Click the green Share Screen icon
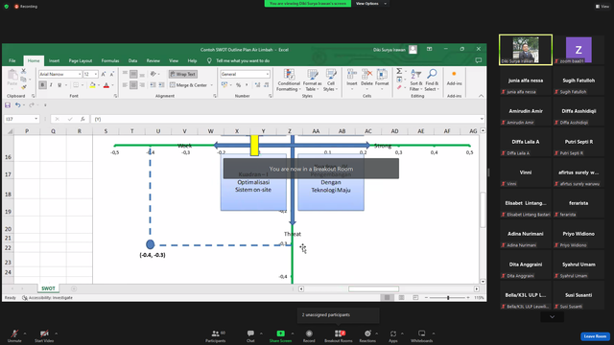This screenshot has height=345, width=614. [x=280, y=333]
